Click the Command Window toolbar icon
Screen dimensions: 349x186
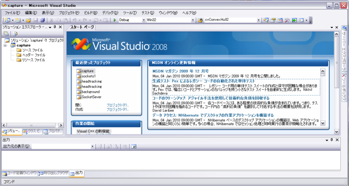click(301, 20)
